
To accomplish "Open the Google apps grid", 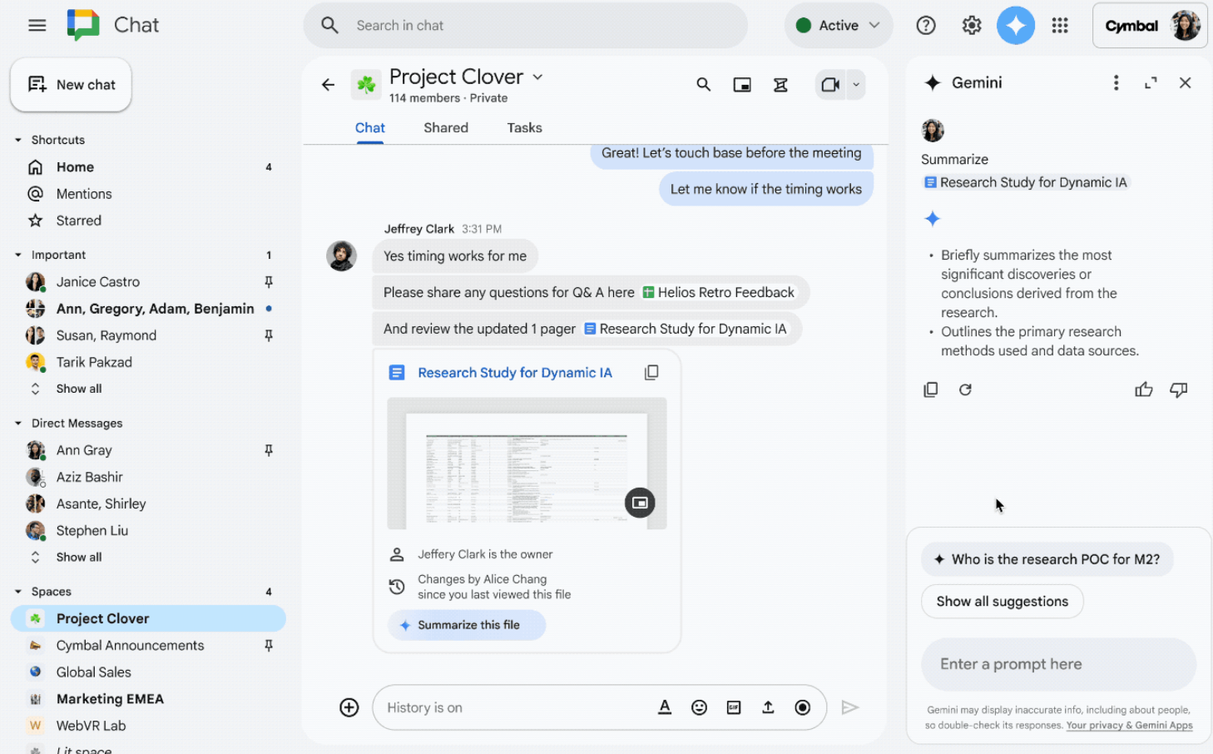I will point(1060,26).
